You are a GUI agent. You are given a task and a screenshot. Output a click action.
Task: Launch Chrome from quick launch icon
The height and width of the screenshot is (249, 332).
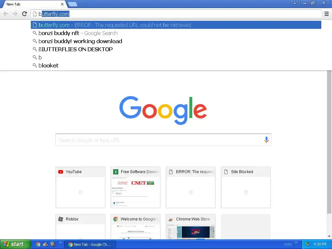38,244
